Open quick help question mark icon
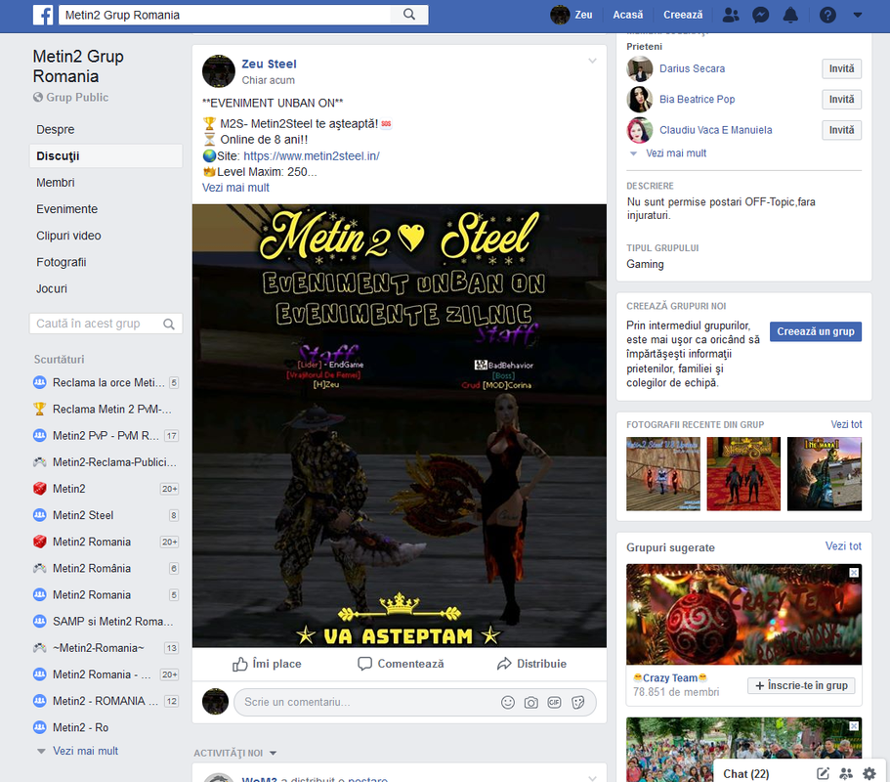The image size is (890, 782). [827, 15]
